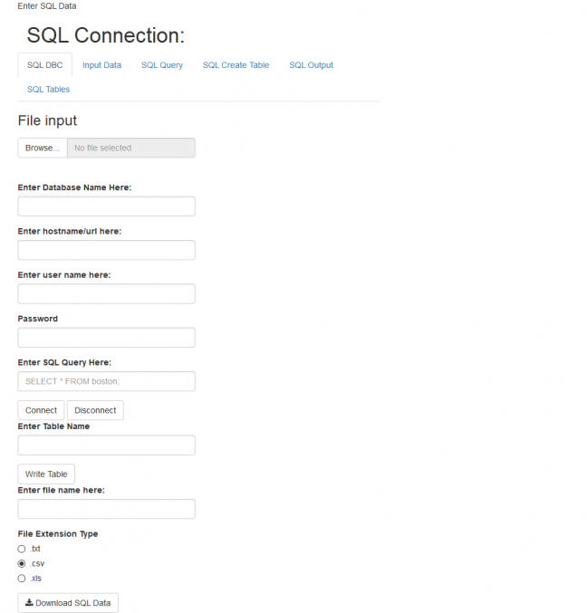Focus the database name input field
The width and height of the screenshot is (587, 613).
point(106,206)
